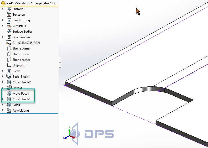Select the Ebene vorne label

[21, 48]
